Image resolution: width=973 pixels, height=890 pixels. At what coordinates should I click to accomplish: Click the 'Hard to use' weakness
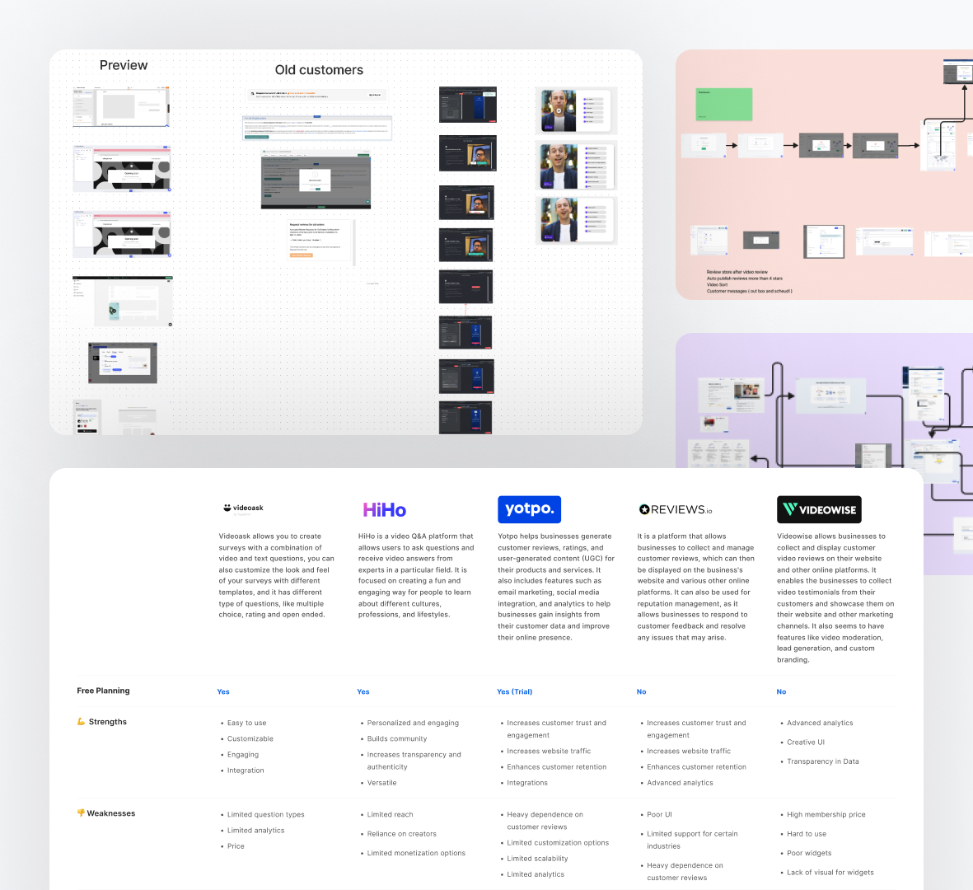[x=806, y=833]
